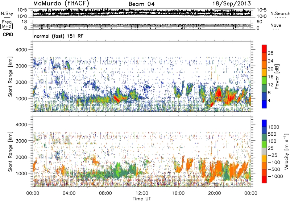The height and width of the screenshot is (201, 290).
Task: Click the 'Nave' legend label
Action: click(x=276, y=25)
